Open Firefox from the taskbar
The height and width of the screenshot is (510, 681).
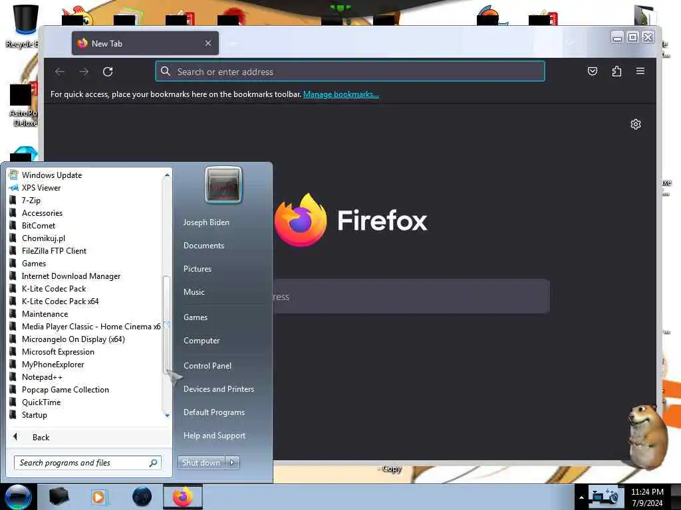click(183, 497)
